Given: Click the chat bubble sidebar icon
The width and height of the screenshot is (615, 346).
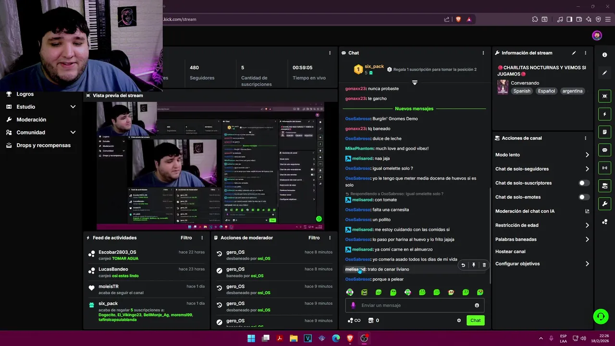Looking at the screenshot, I should [x=604, y=150].
